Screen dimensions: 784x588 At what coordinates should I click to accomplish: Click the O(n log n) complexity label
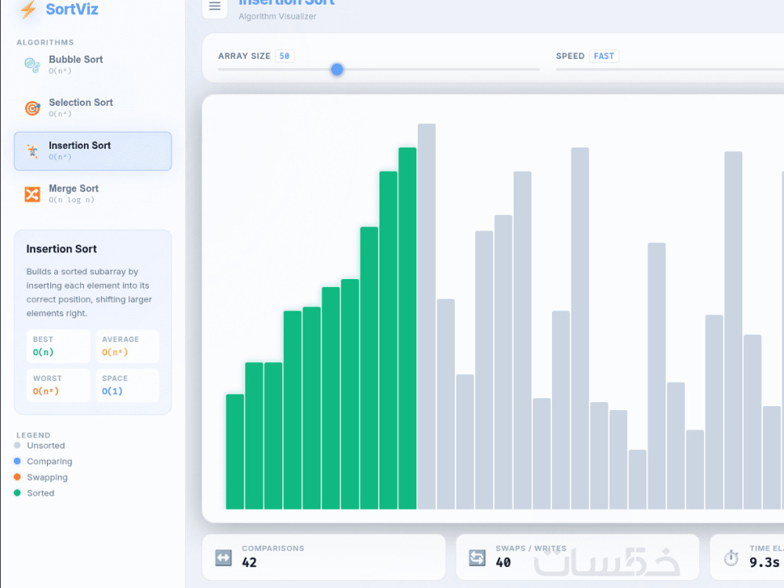click(71, 200)
